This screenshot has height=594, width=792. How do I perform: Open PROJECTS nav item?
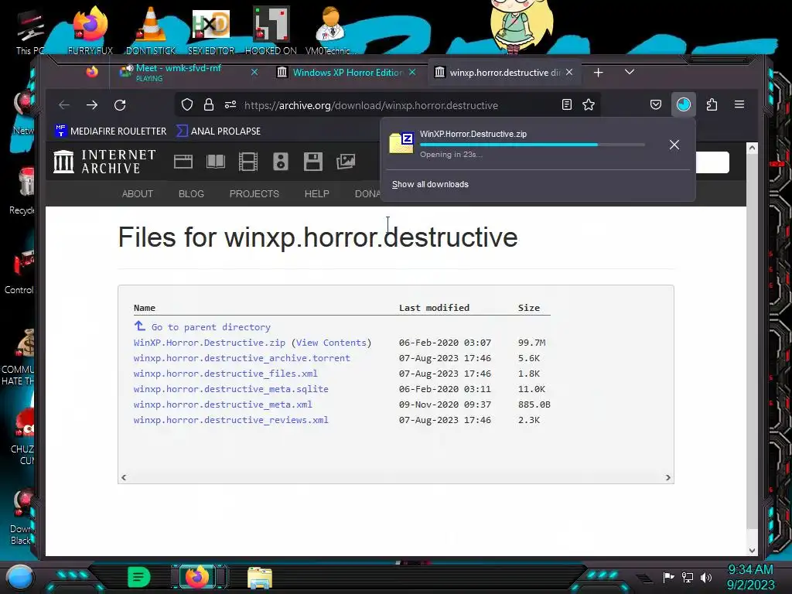pos(254,194)
